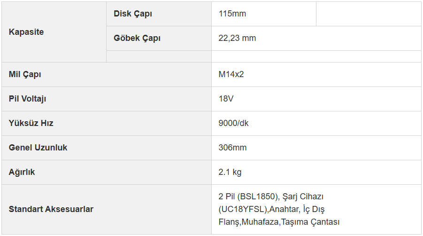Select the Genel Uzunluk label
Viewport: 423px width, 236px height.
tap(38, 148)
